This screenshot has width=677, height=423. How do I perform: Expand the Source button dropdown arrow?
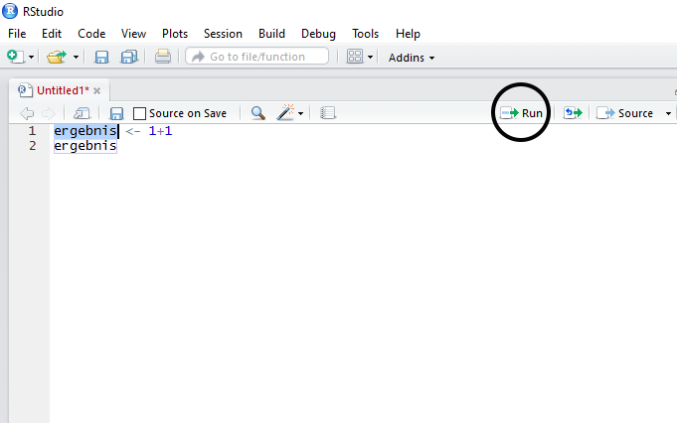(x=667, y=113)
